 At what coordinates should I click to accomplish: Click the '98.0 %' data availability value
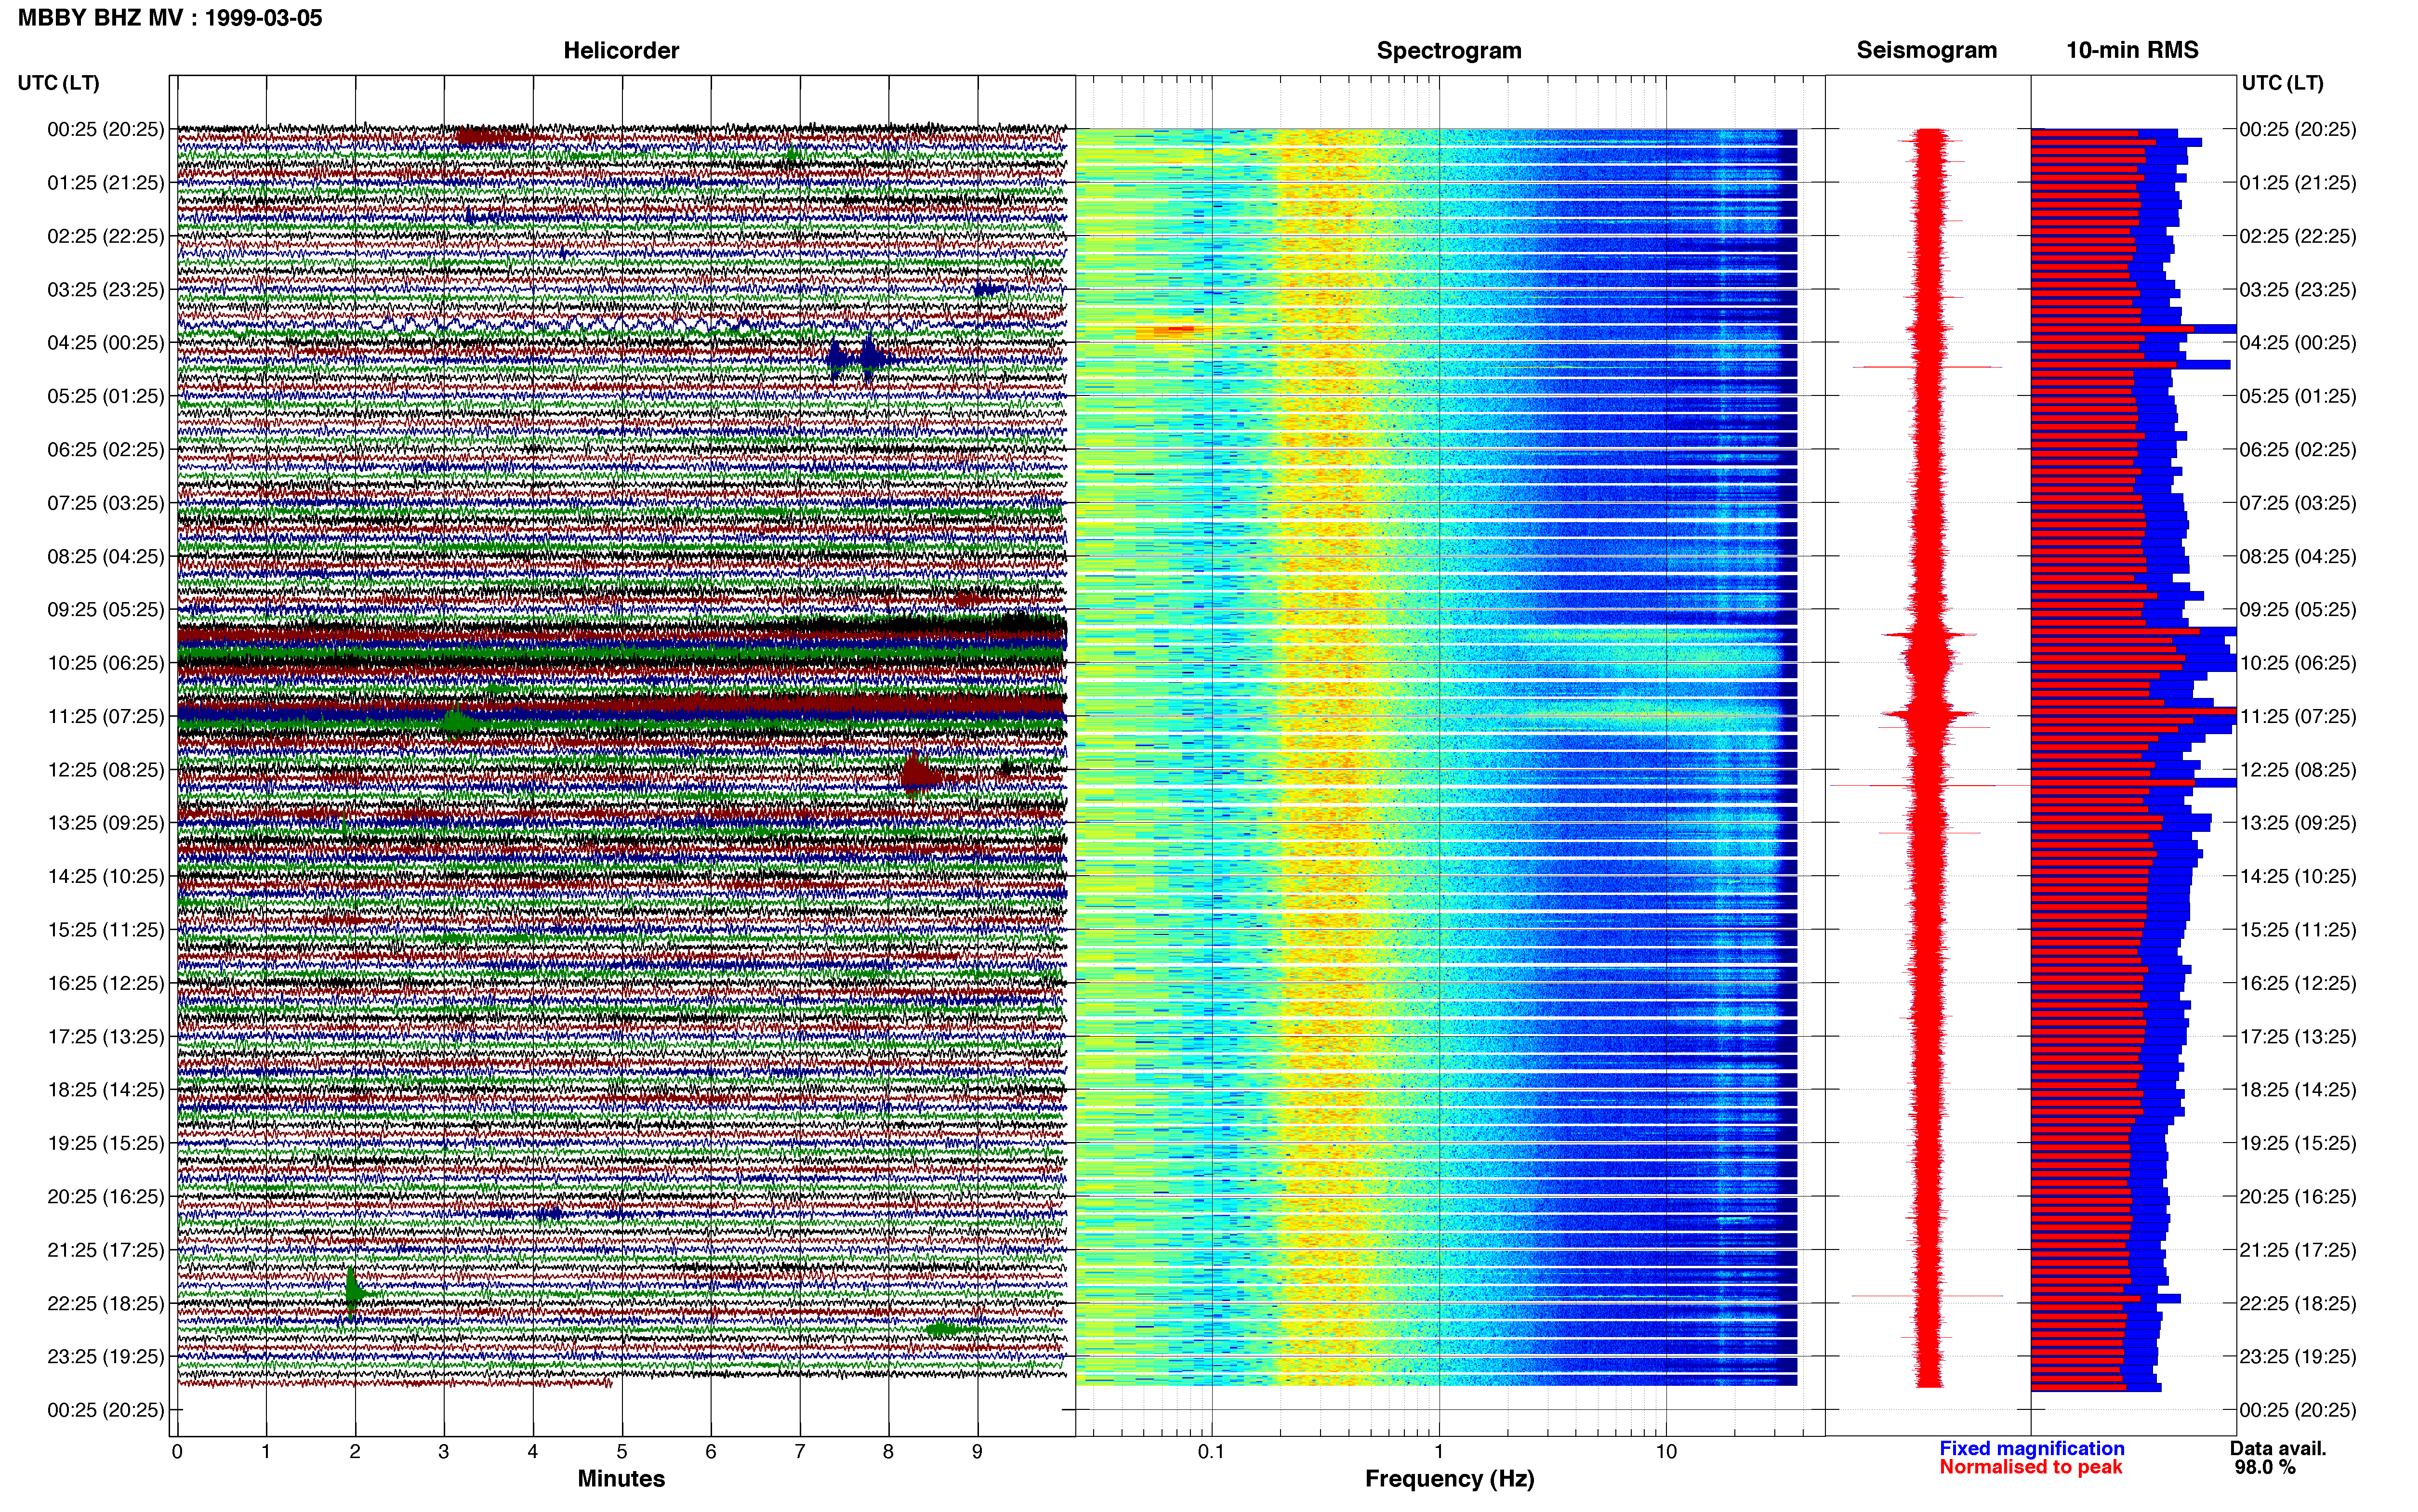tap(2265, 1467)
